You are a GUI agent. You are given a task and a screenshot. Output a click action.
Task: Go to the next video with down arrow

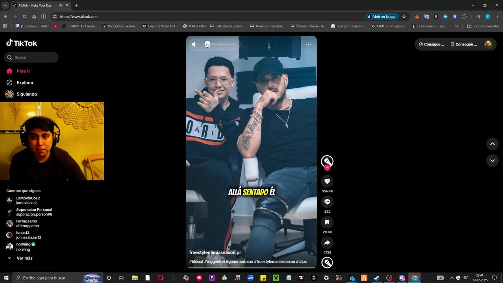492,160
